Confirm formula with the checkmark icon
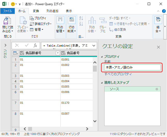The height and width of the screenshot is (137, 167). pos(27,45)
